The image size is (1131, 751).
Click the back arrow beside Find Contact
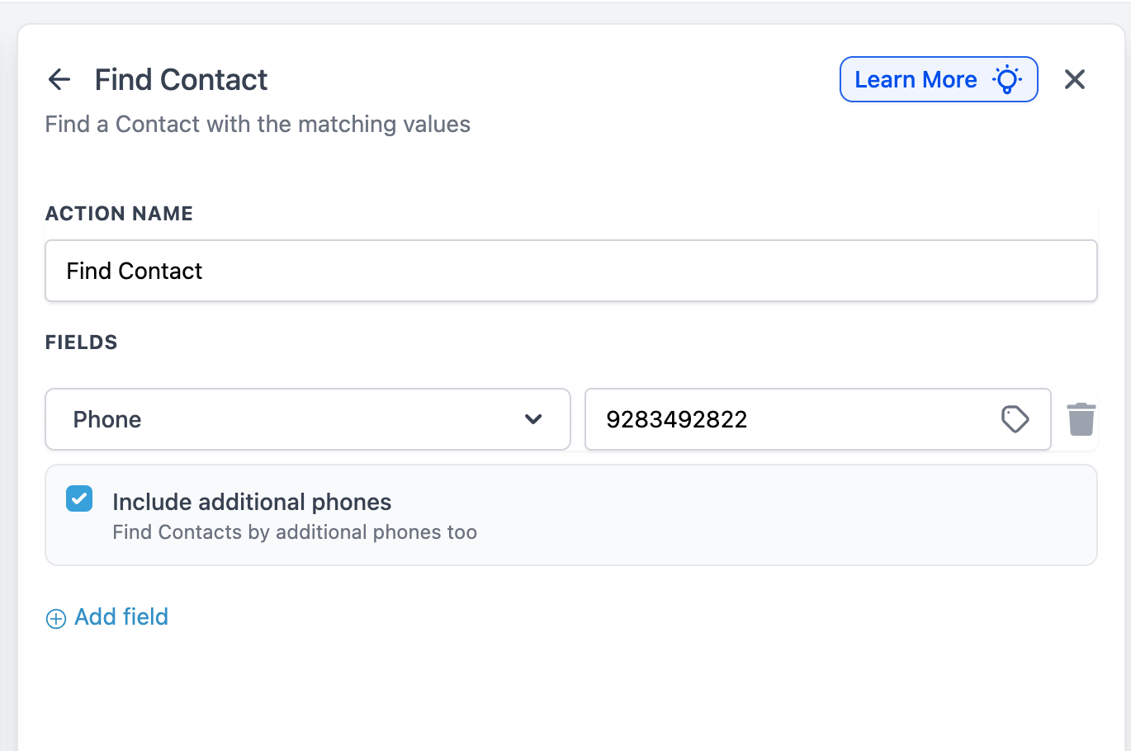point(59,79)
